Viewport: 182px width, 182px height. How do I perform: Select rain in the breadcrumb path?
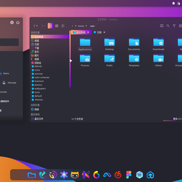pyautogui.click(x=92, y=26)
